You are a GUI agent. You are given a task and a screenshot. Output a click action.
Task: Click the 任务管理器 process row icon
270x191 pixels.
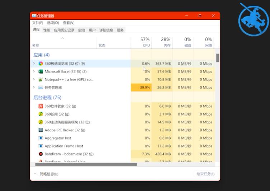(41, 88)
